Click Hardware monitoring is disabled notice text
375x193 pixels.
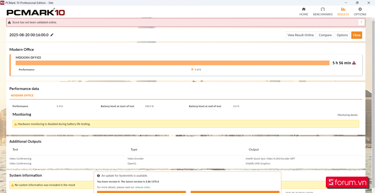tap(54, 124)
